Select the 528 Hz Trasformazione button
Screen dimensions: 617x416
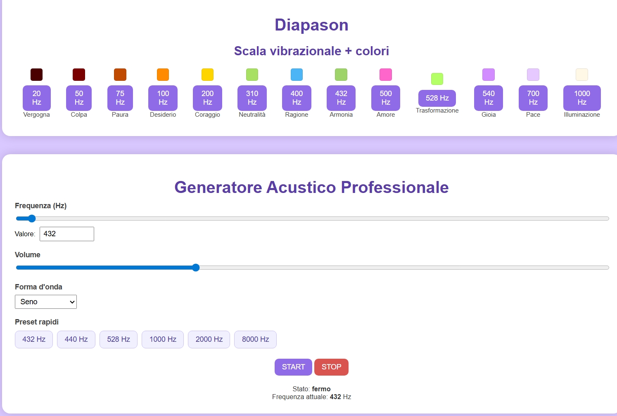437,98
